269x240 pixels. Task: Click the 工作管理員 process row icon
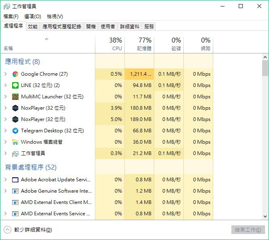(x=15, y=153)
